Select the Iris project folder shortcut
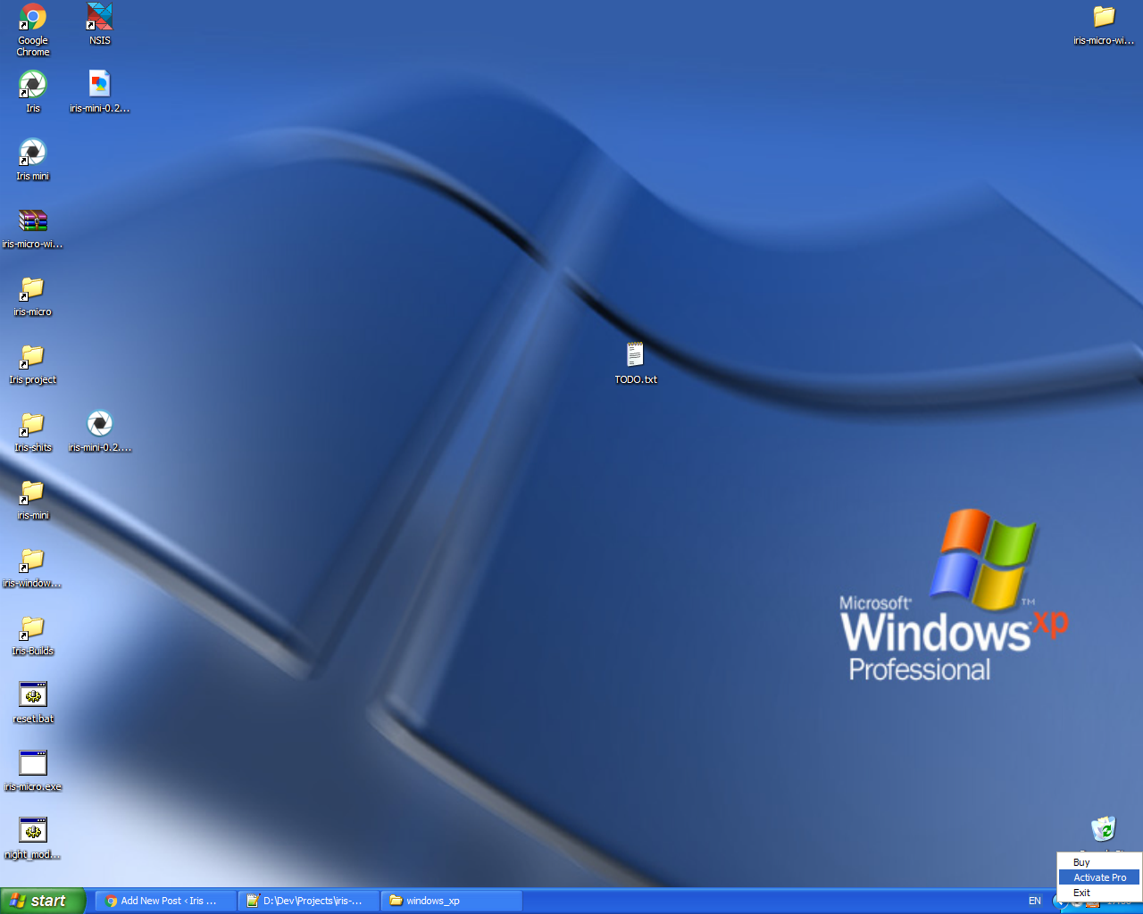Image resolution: width=1143 pixels, height=914 pixels. tap(33, 362)
